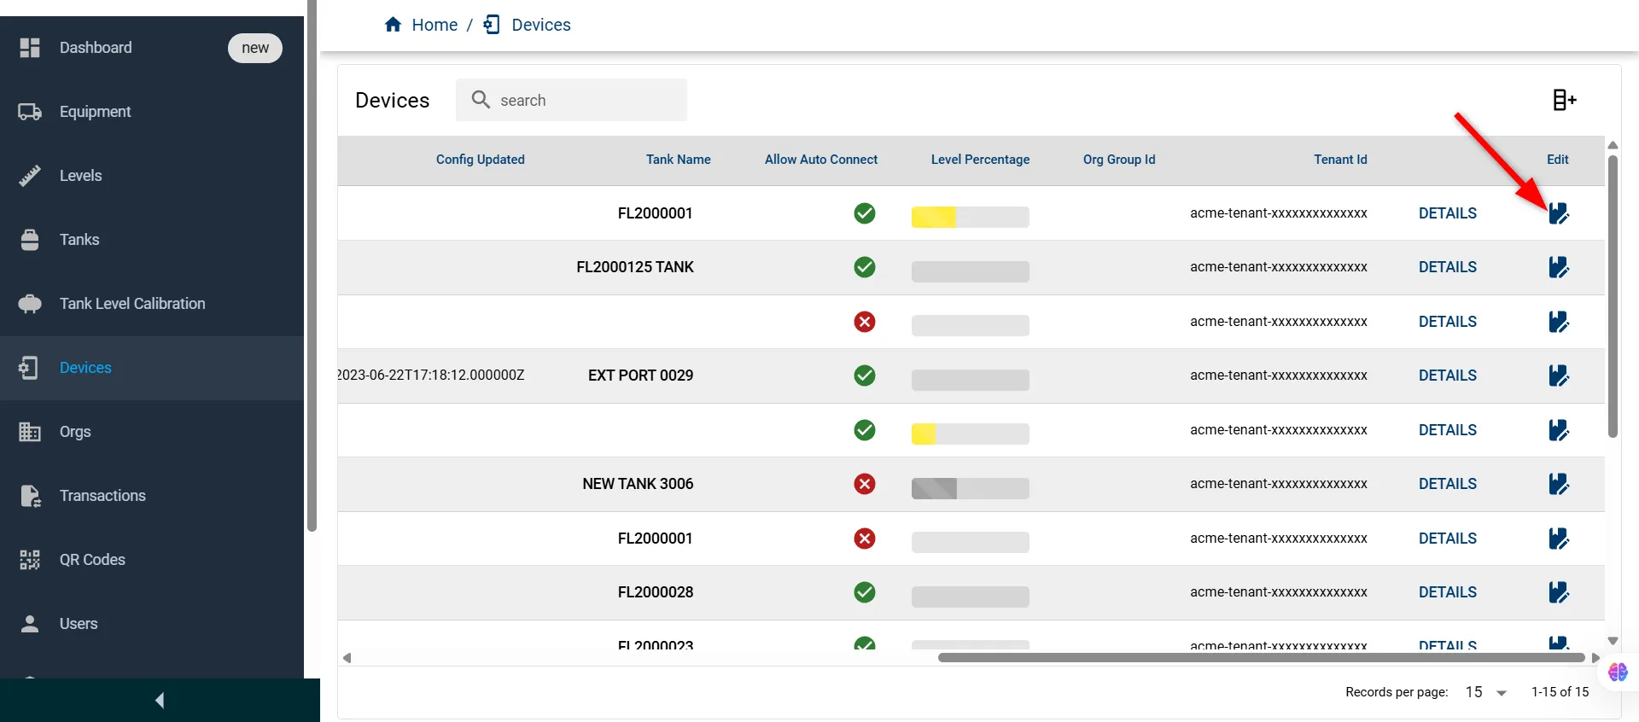
Task: Toggle auto connect for EXT PORT 0029
Action: (865, 376)
